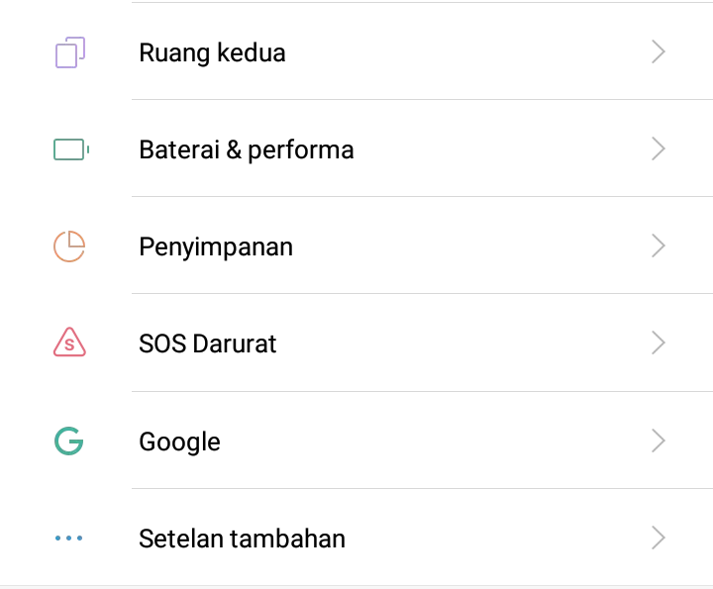Screen dimensions: 713x589
Task: Hit the chevron arrow on Google row
Action: pyautogui.click(x=658, y=441)
